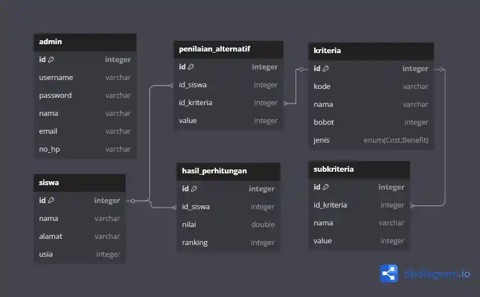
Task: Click the key icon in penilaian_alternatif table
Action: point(191,67)
